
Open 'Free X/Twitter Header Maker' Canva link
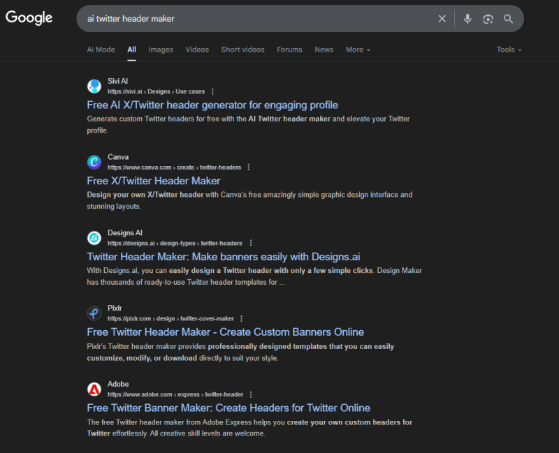click(154, 181)
